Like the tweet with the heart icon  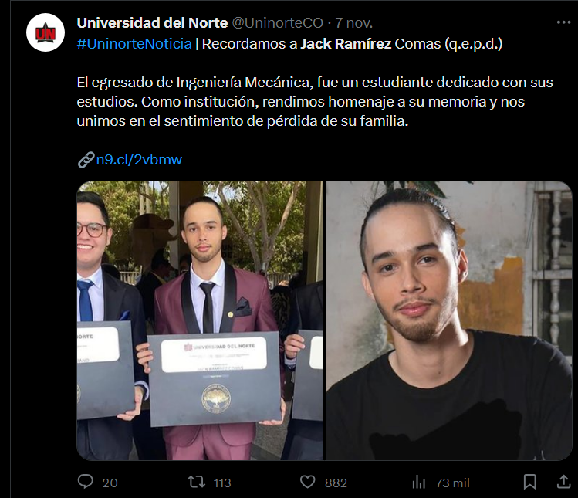coord(307,482)
